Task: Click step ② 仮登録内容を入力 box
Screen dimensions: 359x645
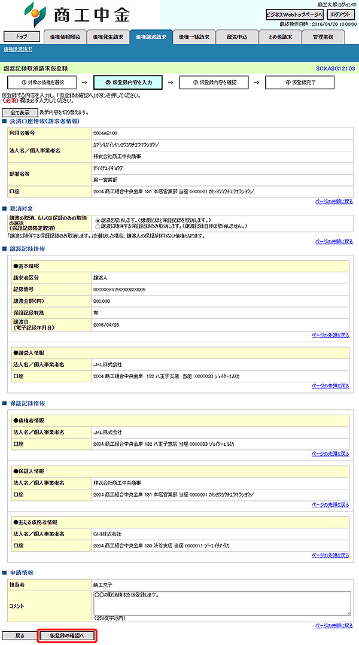Action: click(x=128, y=83)
